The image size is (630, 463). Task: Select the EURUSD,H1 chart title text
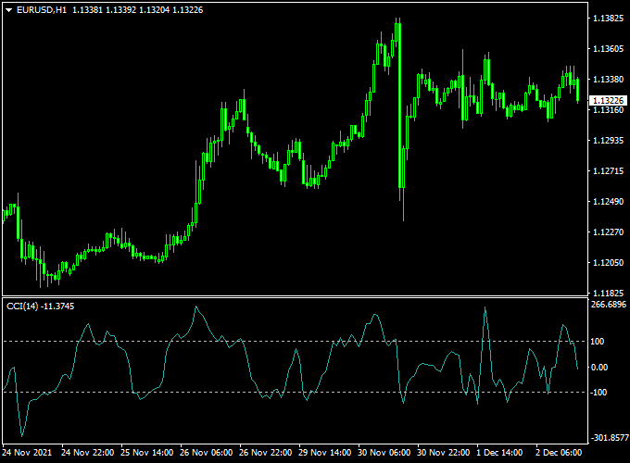42,10
